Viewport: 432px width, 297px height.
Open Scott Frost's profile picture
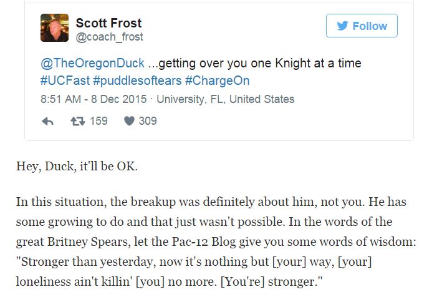click(54, 28)
